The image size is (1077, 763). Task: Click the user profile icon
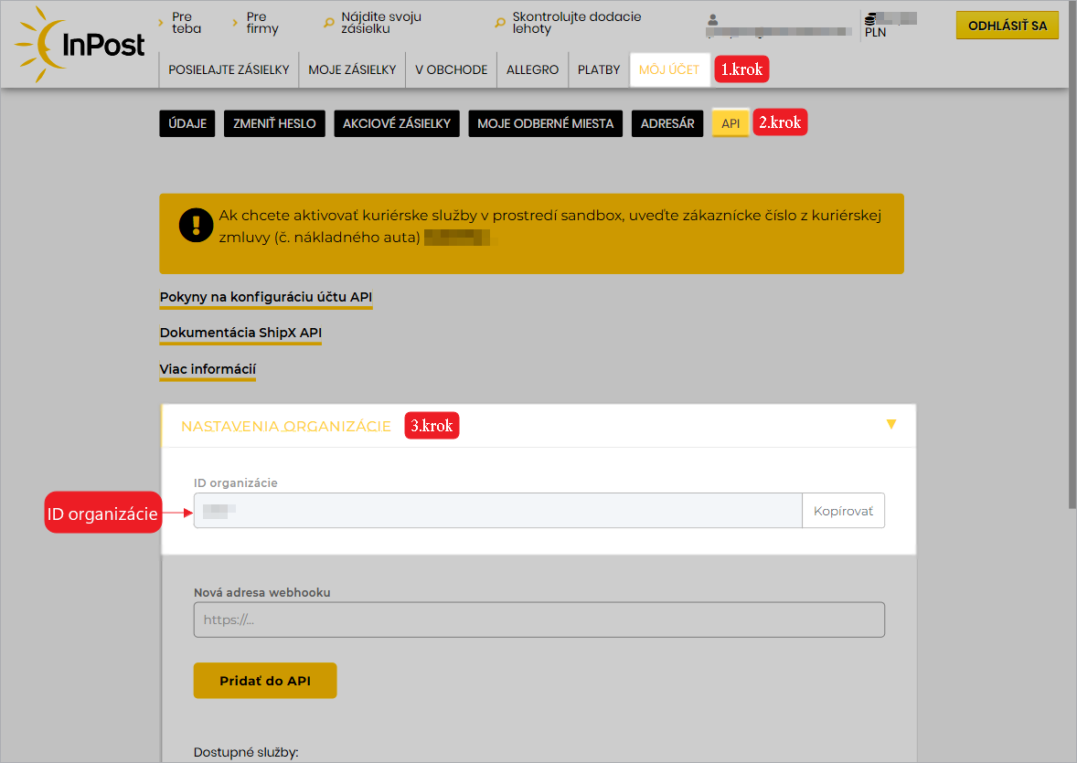click(x=713, y=20)
